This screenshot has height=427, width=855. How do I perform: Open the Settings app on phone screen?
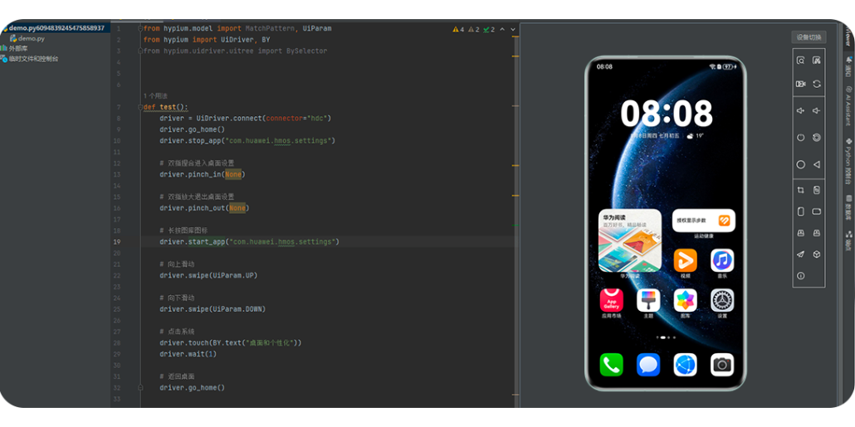[x=721, y=300]
